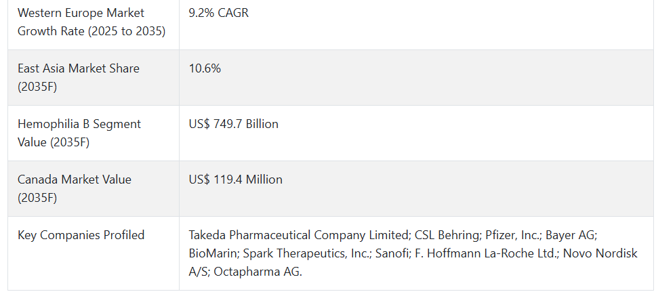This screenshot has width=656, height=294.
Task: Click the CSL Behring company name
Action: pos(447,235)
